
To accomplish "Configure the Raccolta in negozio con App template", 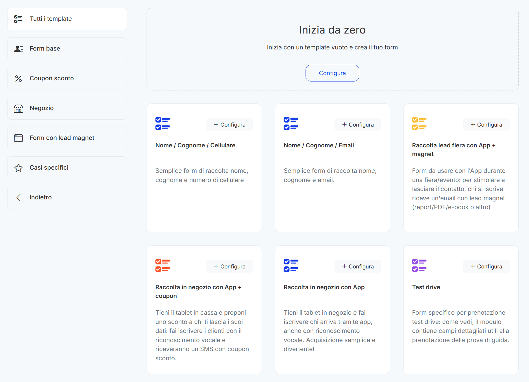I will tap(358, 266).
